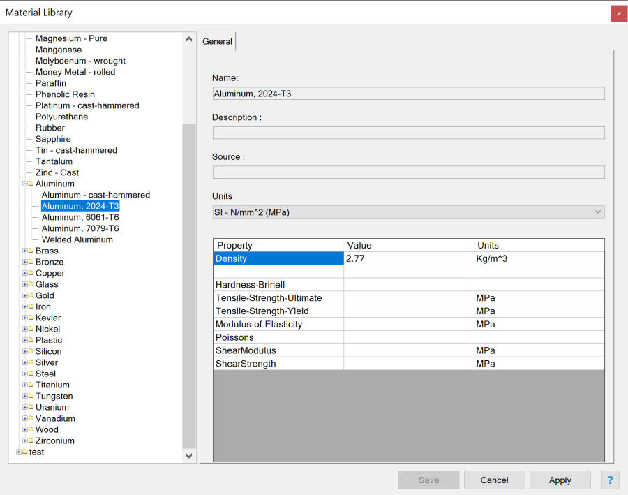Select Magnesium - Pure material
Image resolution: width=628 pixels, height=495 pixels.
[71, 38]
